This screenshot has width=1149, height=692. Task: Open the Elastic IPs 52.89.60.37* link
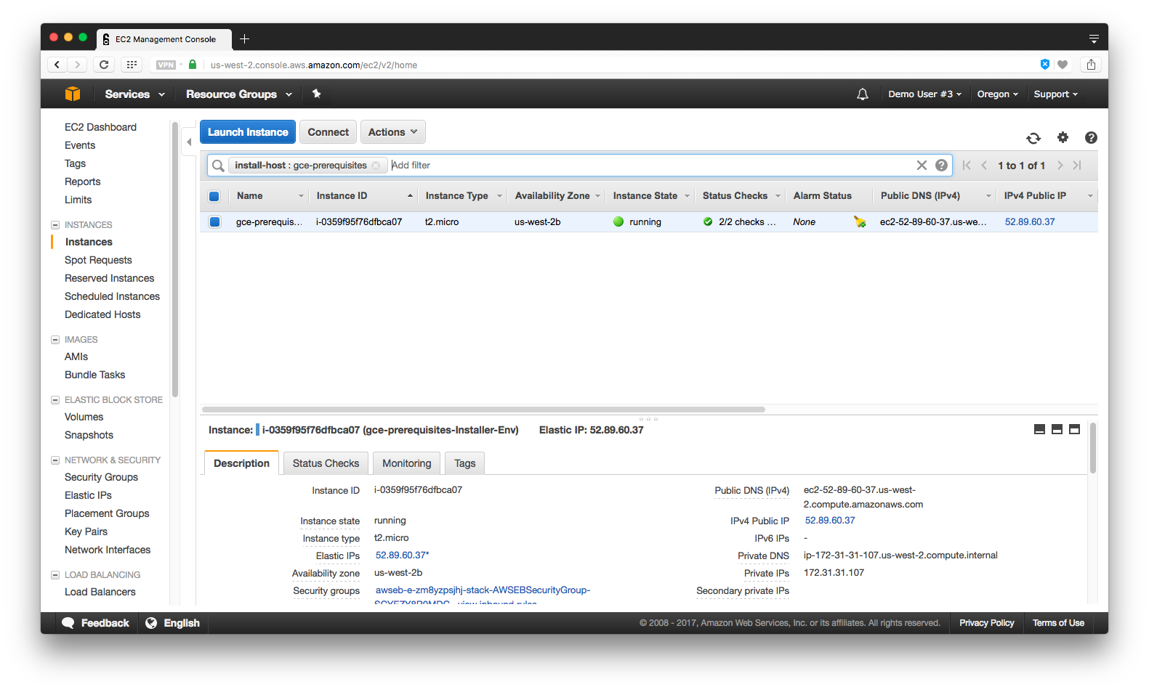tap(402, 555)
